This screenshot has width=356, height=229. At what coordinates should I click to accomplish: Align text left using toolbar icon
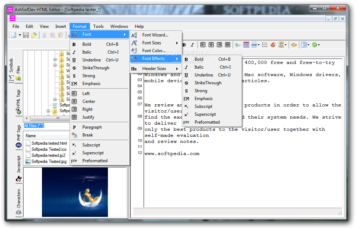(203, 45)
